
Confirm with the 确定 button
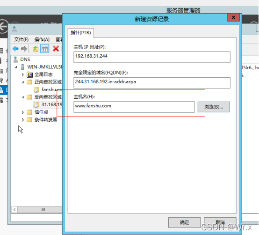tap(184, 223)
